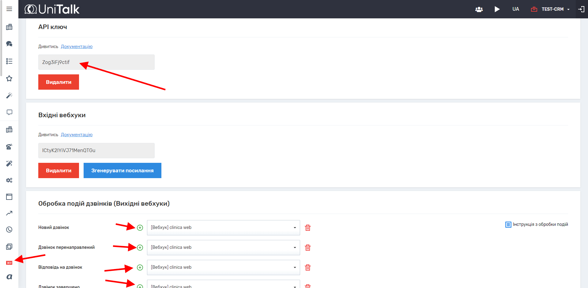Delete the Новий дзвінок webhook row
Screen dimensions: 588x288
[308, 228]
